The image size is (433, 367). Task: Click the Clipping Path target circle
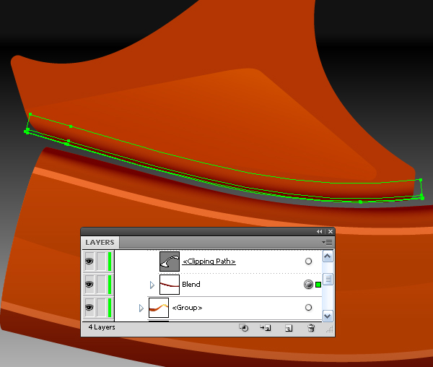(x=308, y=261)
